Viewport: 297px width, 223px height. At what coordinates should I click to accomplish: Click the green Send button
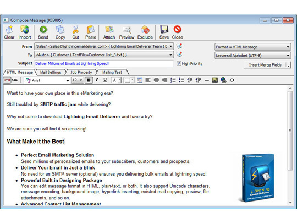pyautogui.click(x=43, y=32)
